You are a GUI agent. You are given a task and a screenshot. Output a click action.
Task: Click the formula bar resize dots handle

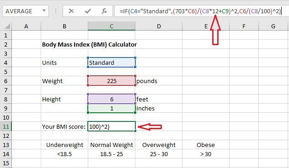(x=55, y=11)
